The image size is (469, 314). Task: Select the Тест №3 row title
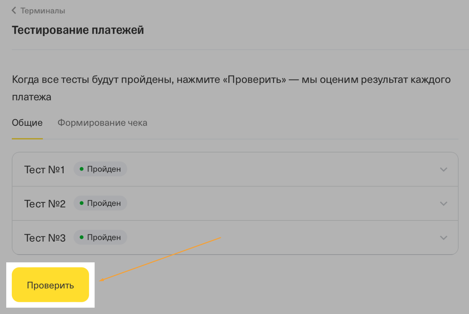click(45, 238)
